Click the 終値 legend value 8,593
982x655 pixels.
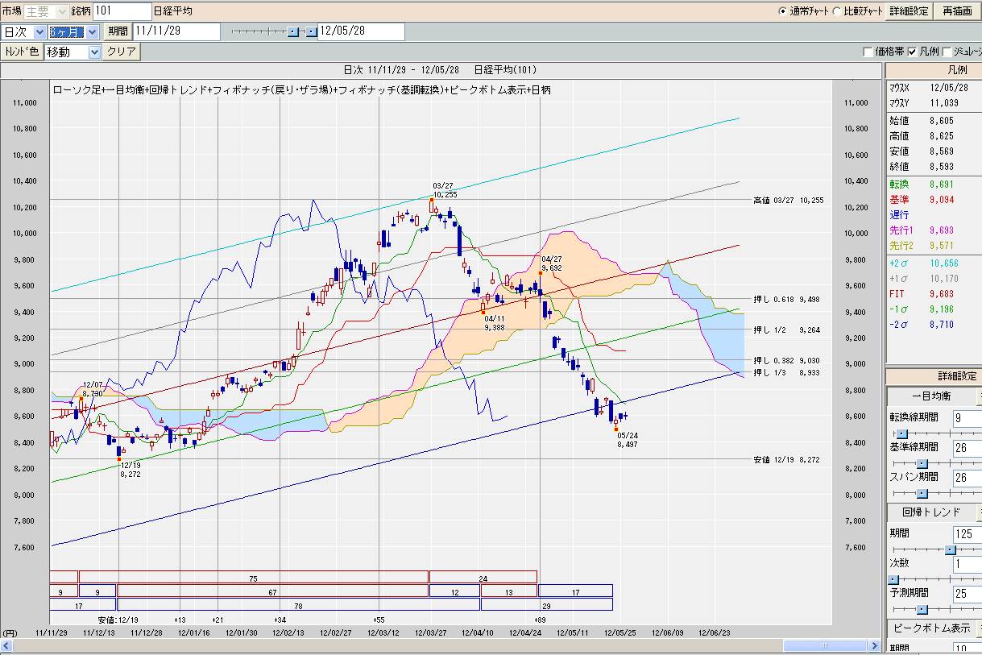click(x=941, y=167)
